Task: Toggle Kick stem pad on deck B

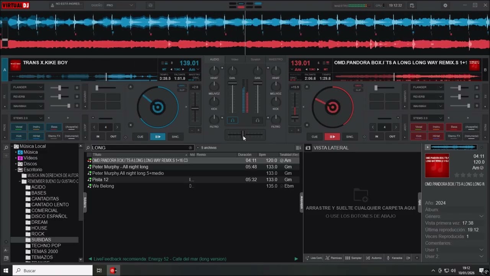Action: click(x=418, y=136)
